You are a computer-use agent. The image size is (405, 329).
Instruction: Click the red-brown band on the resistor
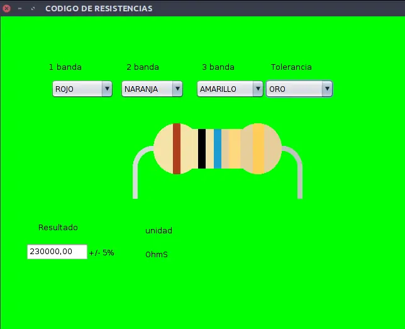pos(177,148)
